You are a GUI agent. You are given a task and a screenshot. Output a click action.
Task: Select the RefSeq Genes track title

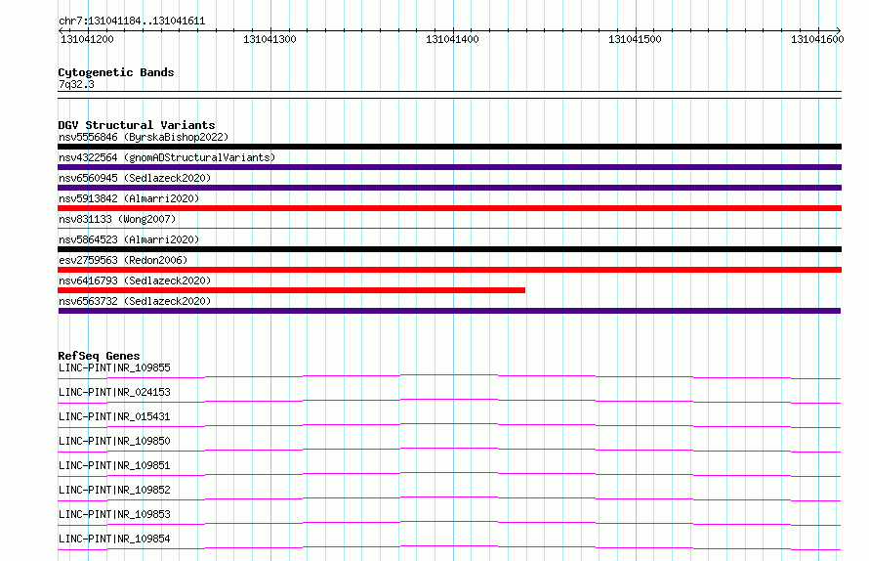pyautogui.click(x=99, y=356)
